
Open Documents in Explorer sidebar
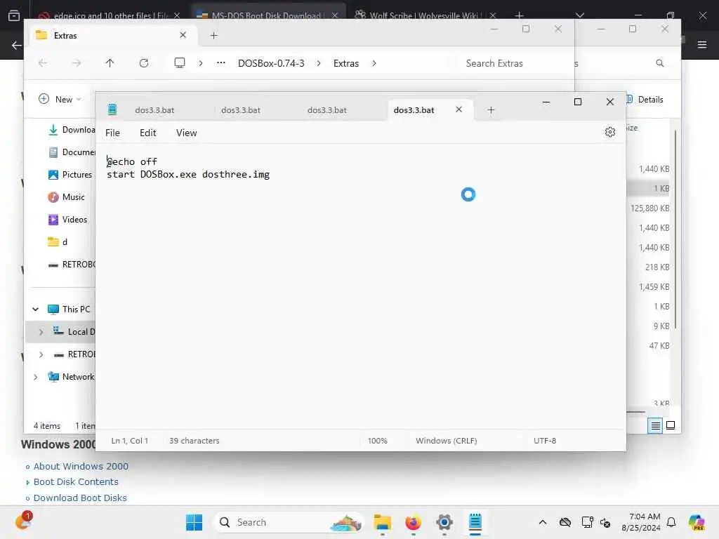tap(72, 152)
